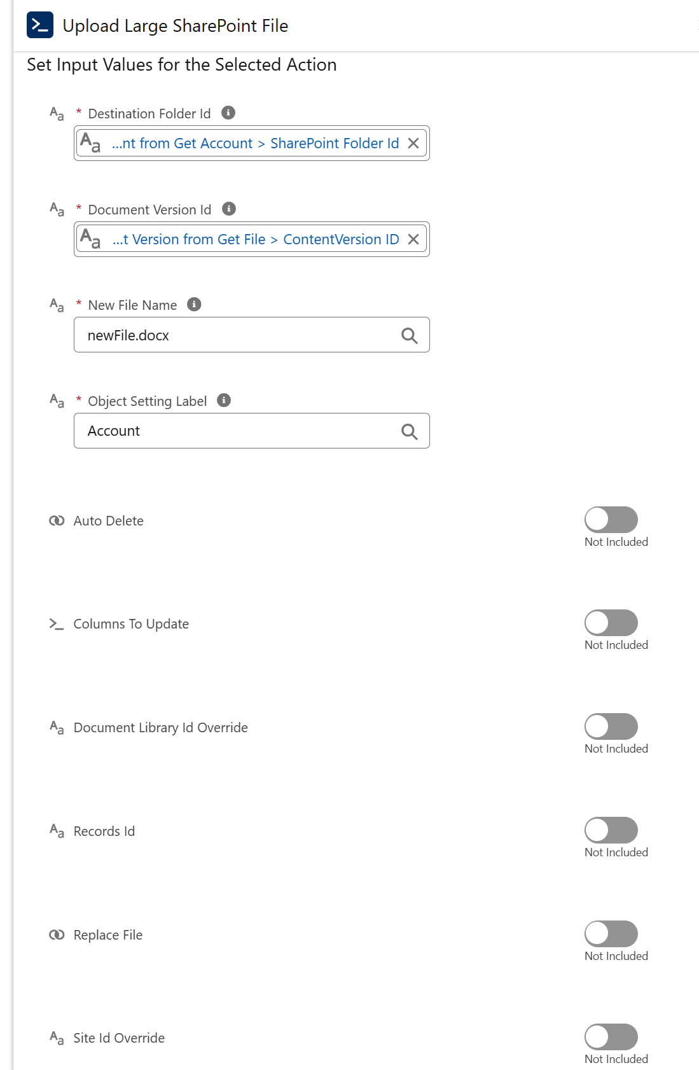
Task: Click the Auto Delete boolean type icon
Action: [x=57, y=520]
